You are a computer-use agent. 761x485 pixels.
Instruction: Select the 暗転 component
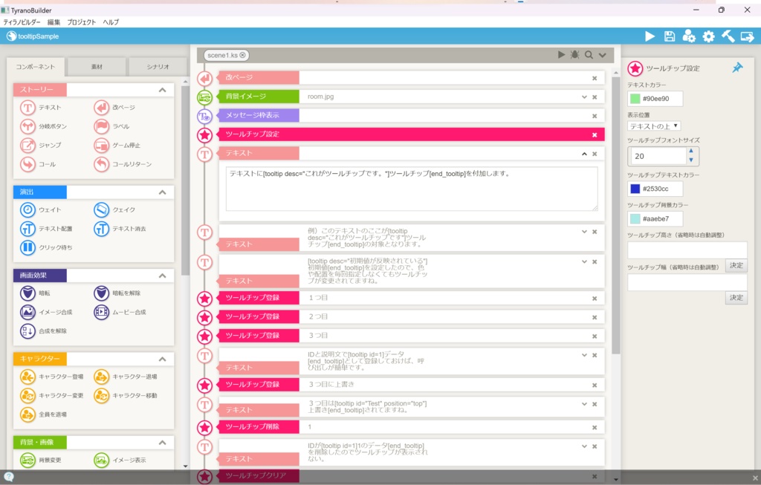click(x=36, y=293)
